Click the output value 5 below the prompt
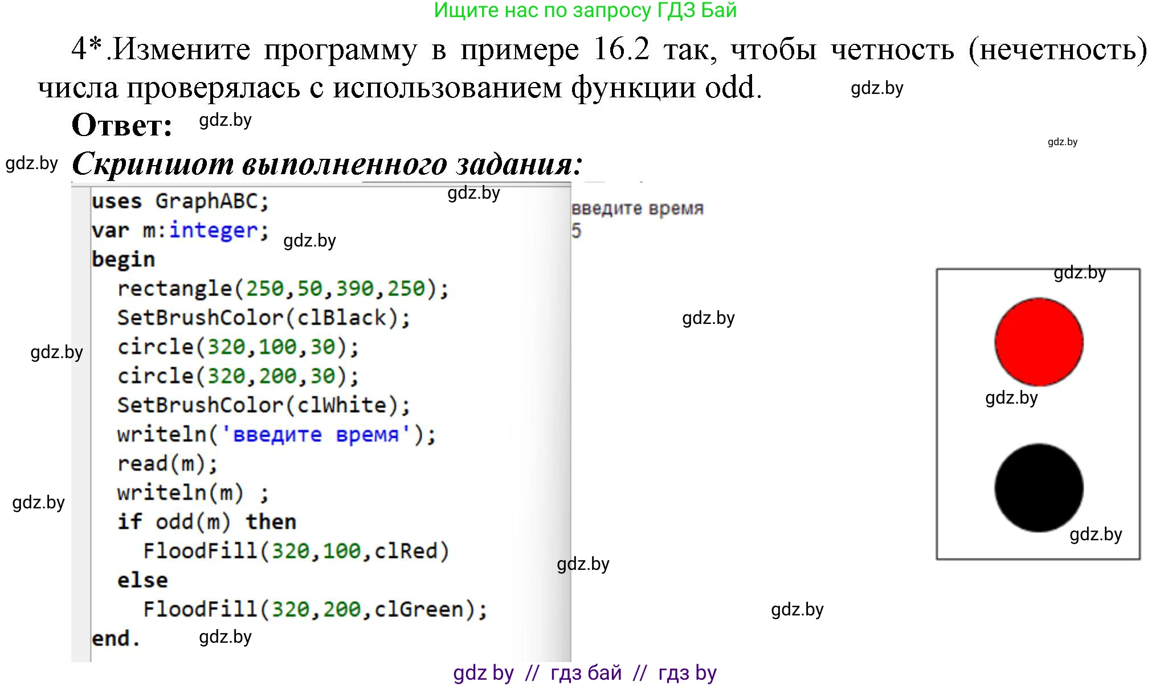The height and width of the screenshot is (686, 1172). [x=576, y=231]
